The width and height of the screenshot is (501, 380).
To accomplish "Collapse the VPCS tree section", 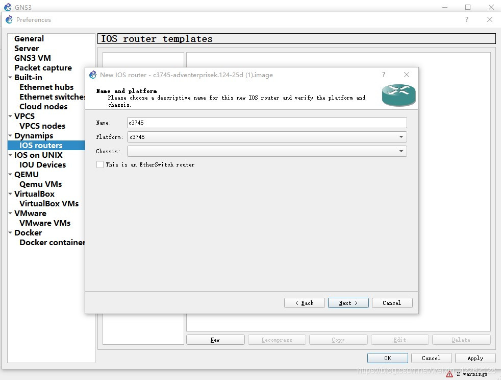I will 10,116.
